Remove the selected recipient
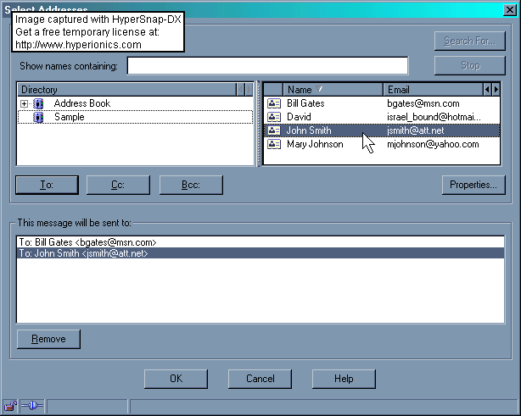The image size is (521, 416). [48, 339]
